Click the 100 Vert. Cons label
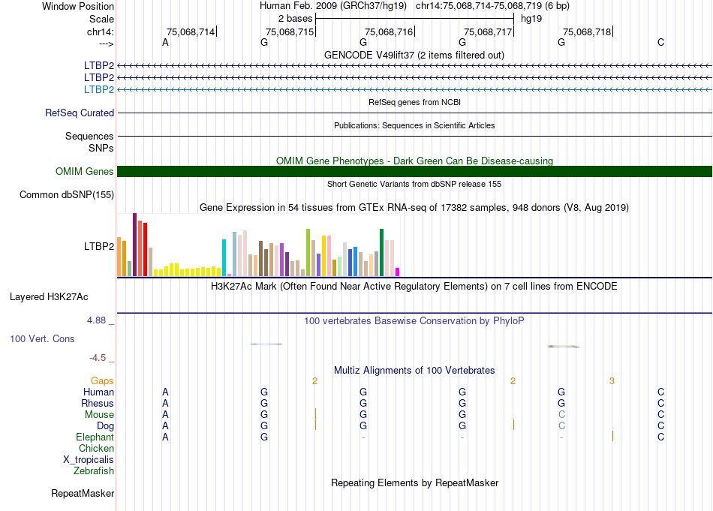Viewport: 713px width, 511px height. tap(42, 339)
